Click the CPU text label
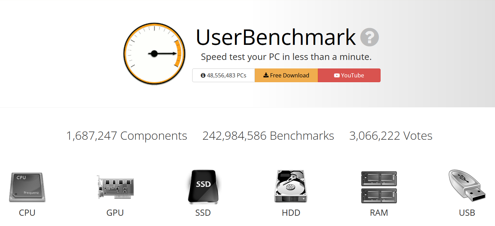This screenshot has width=495, height=226. coord(27,213)
